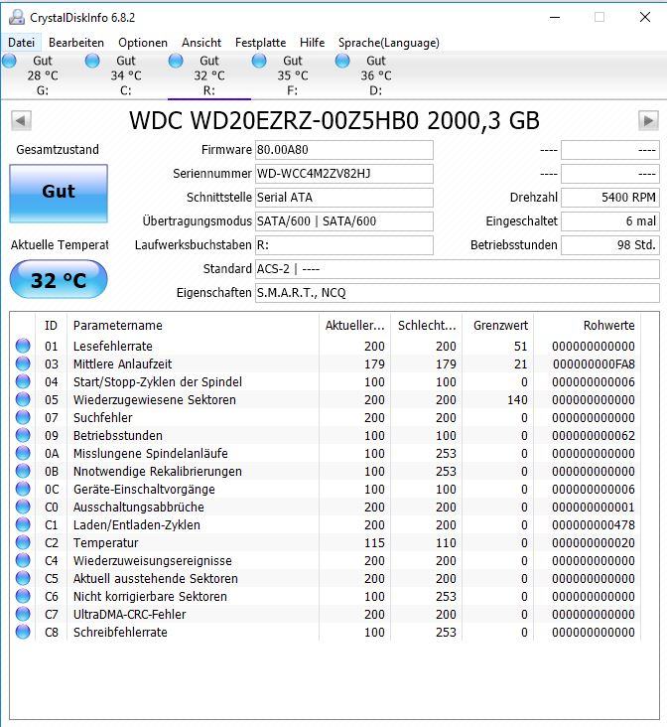Click status orb for Suchfehler row
Viewport: 667px width, 727px height.
click(x=23, y=417)
